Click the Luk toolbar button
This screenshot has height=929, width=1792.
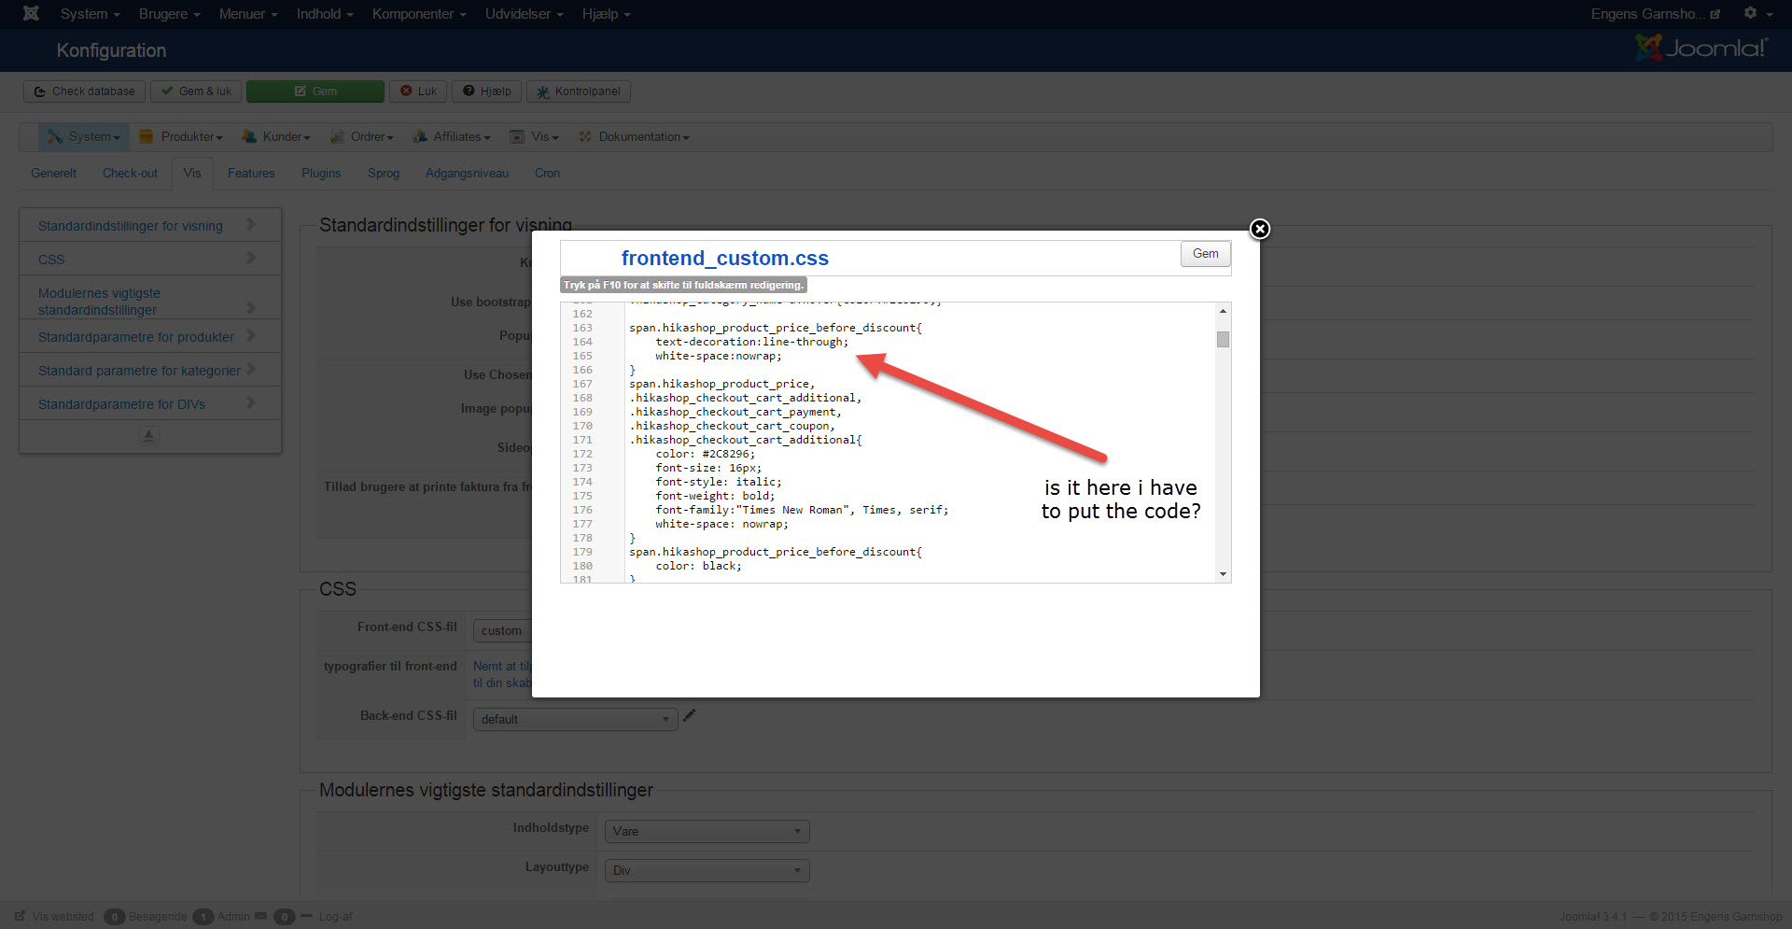coord(418,91)
